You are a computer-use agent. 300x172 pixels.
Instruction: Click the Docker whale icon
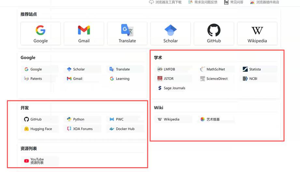(112, 129)
